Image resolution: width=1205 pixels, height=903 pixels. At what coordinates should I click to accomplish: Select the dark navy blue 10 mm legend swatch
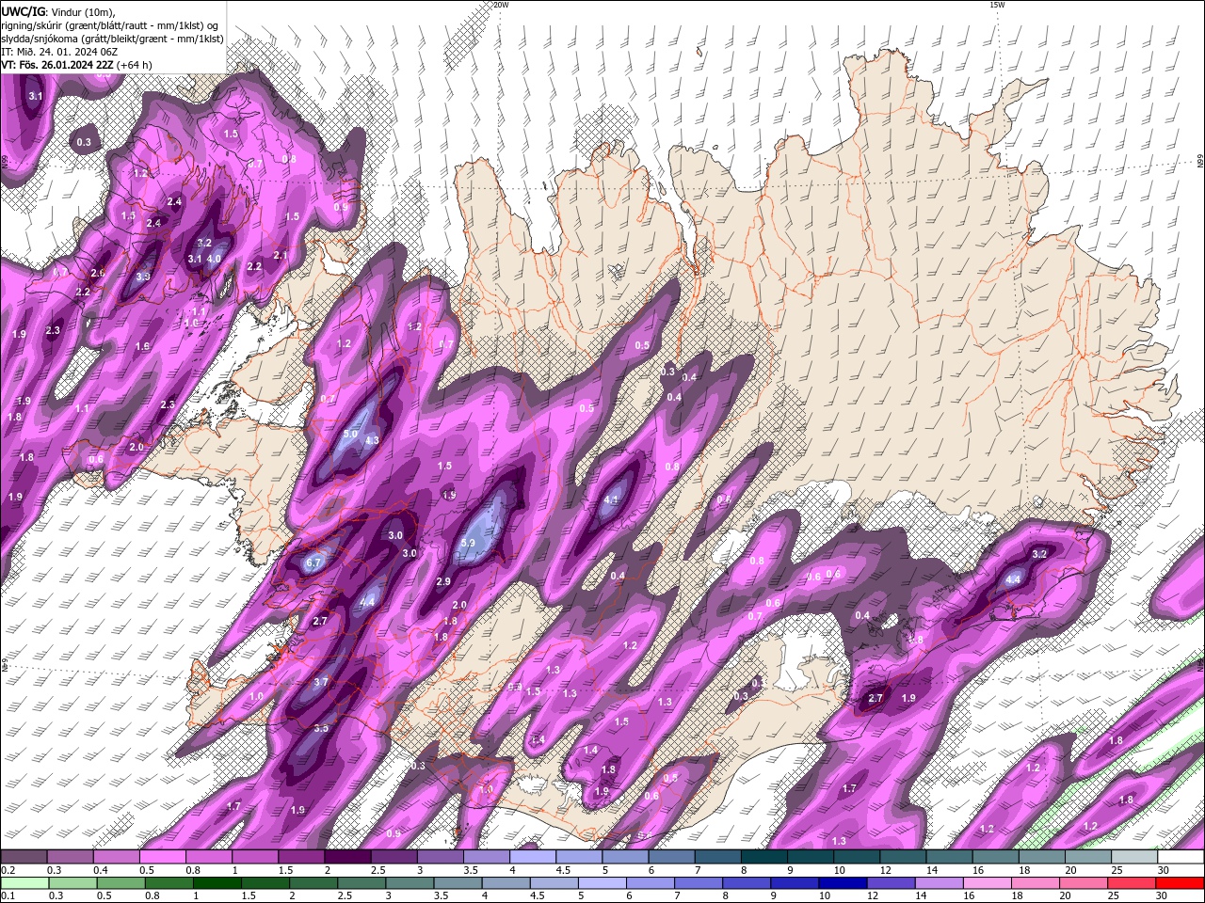(843, 883)
